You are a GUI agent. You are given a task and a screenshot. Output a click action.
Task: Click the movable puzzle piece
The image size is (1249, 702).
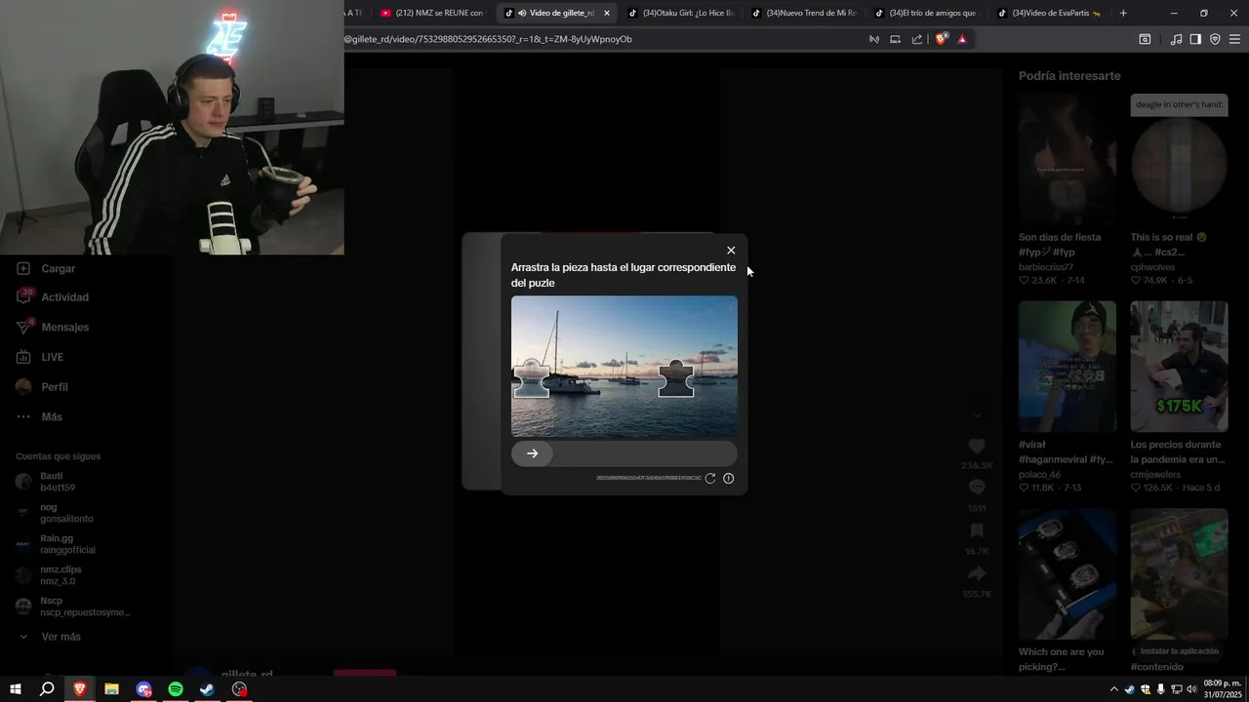pos(532,378)
